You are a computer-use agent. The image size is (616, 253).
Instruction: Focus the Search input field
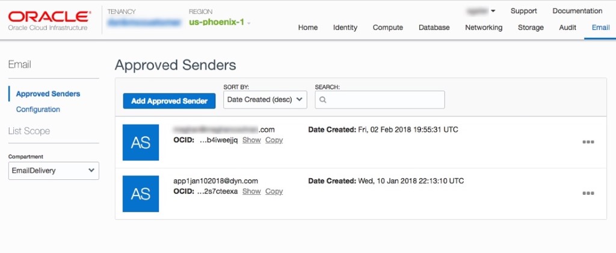coord(385,100)
